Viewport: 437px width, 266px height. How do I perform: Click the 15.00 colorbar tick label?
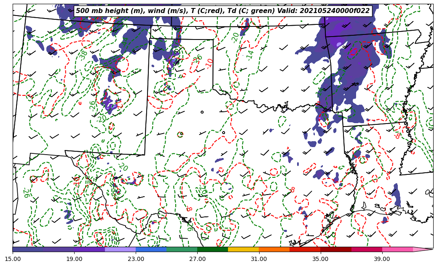click(13, 259)
